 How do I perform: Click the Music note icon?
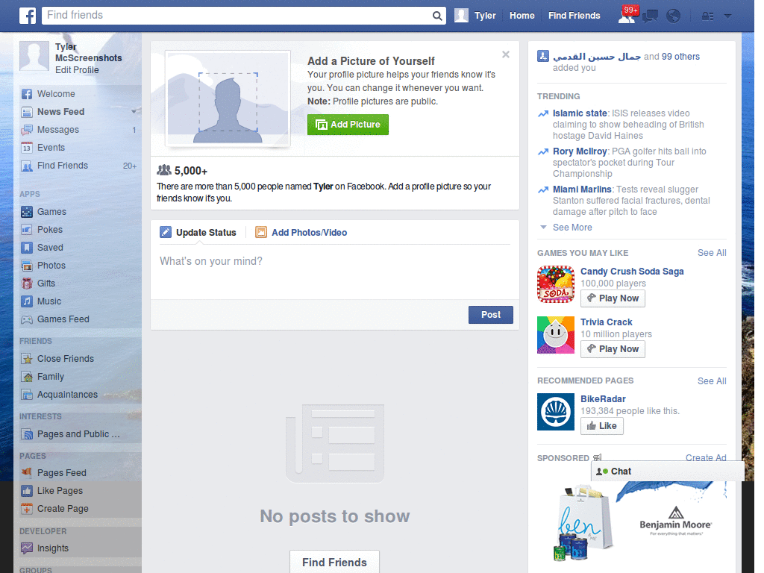pyautogui.click(x=27, y=301)
